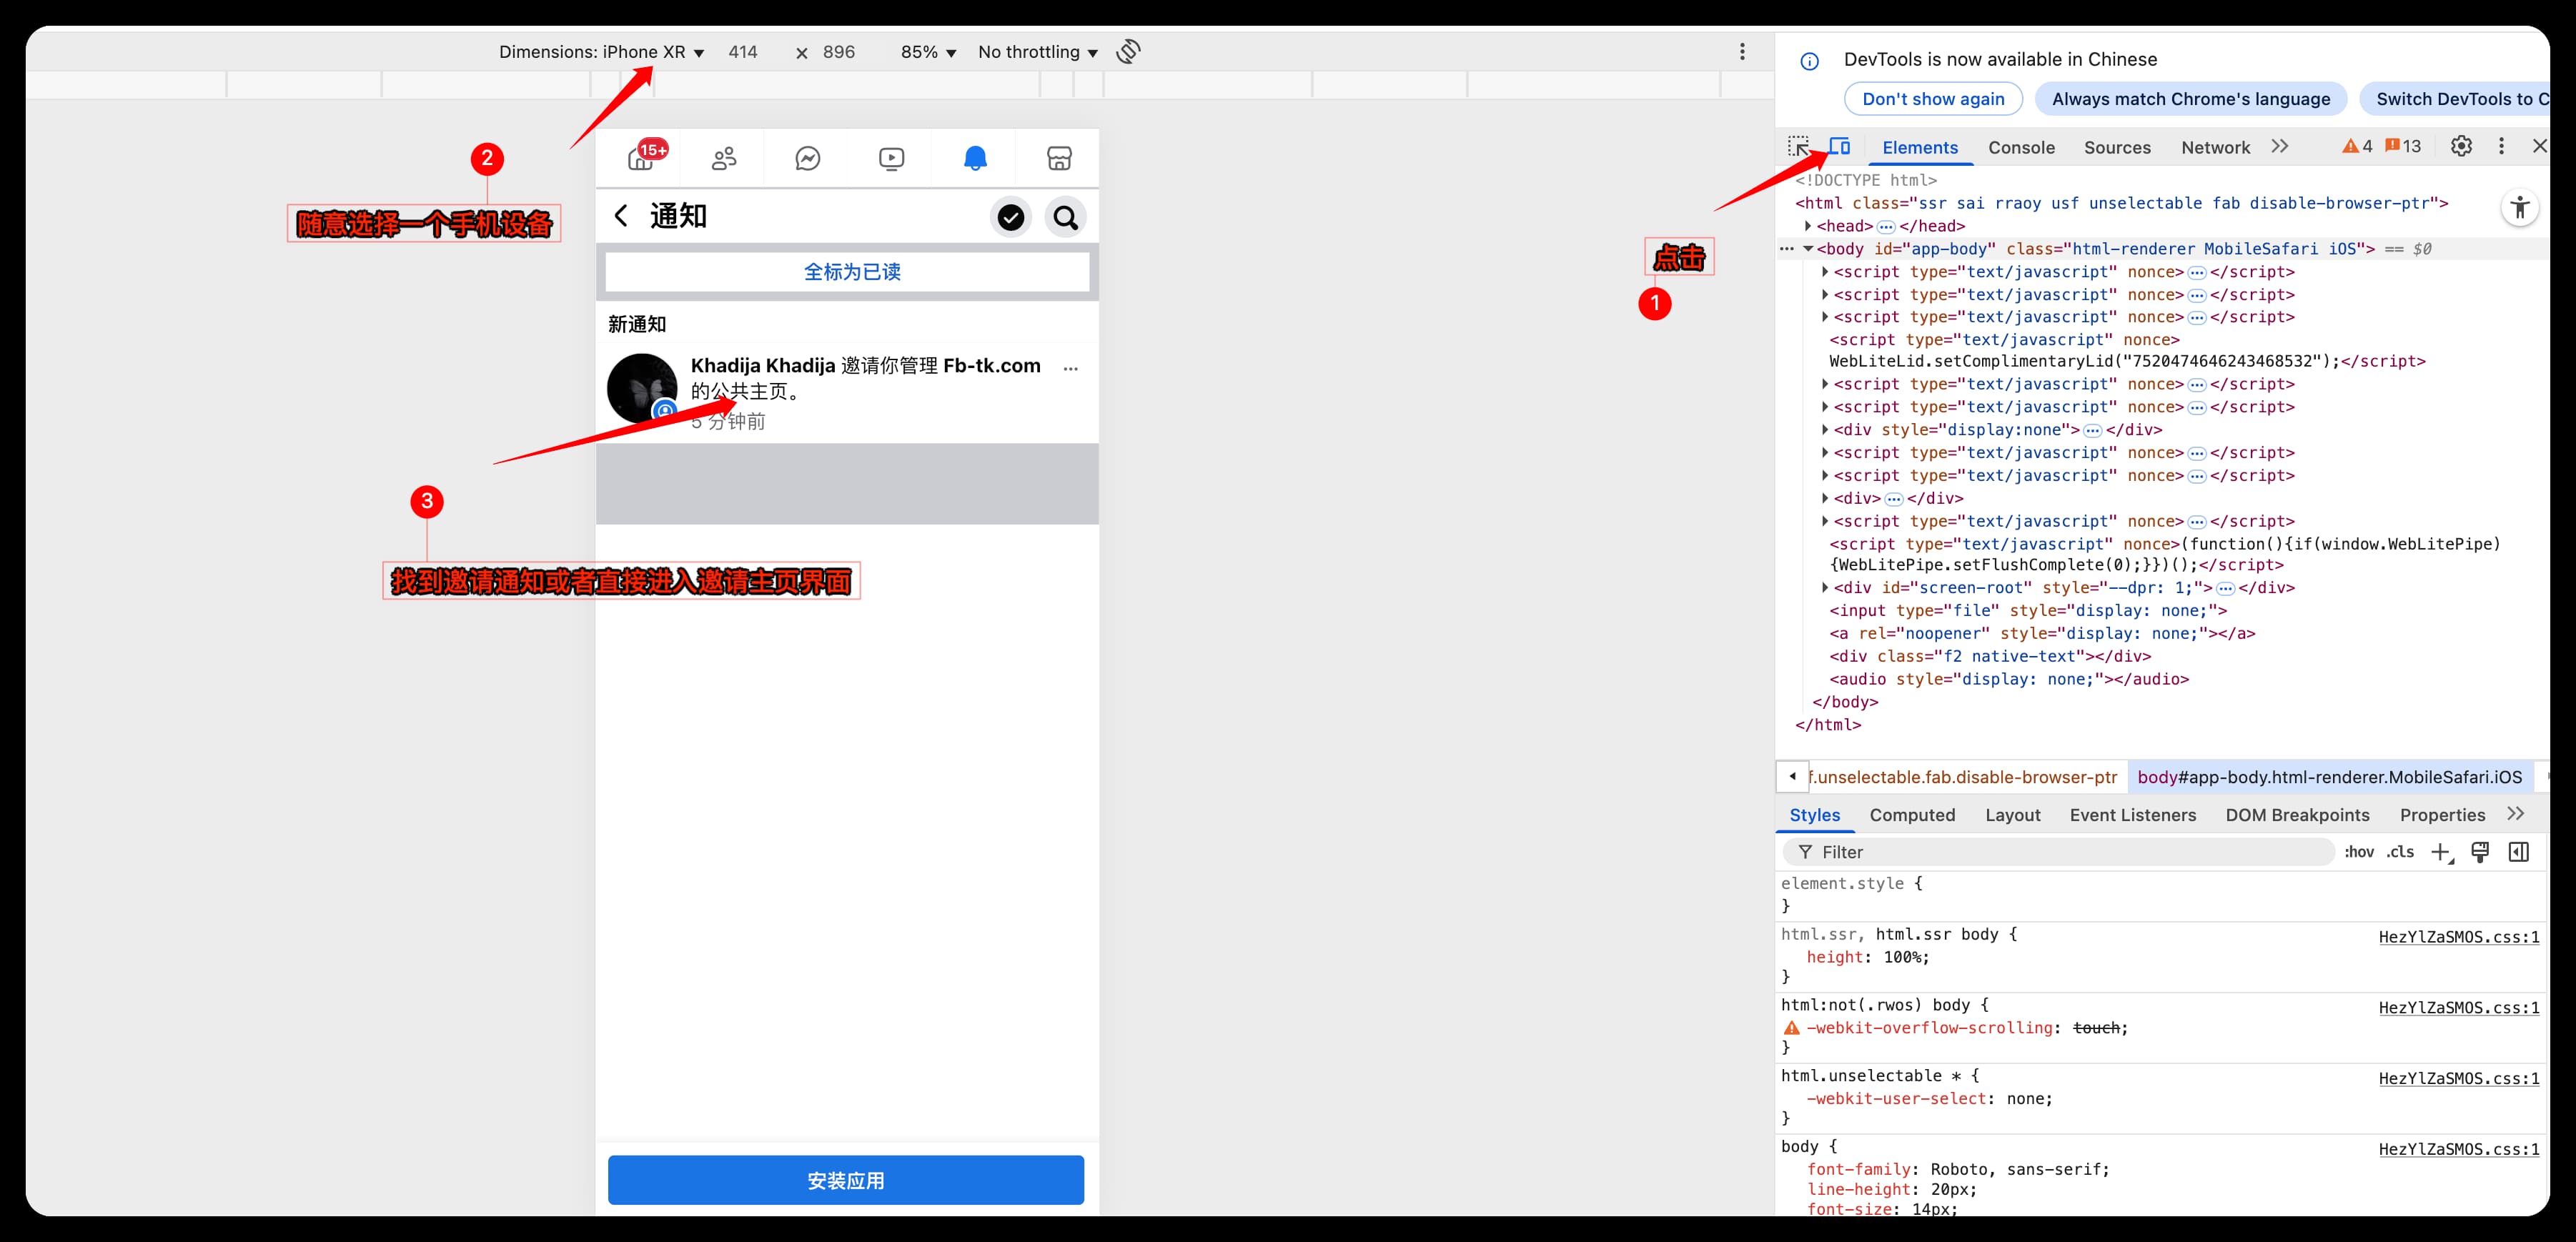Image resolution: width=2576 pixels, height=1242 pixels.
Task: Open device toolbar more options
Action: 1742,52
